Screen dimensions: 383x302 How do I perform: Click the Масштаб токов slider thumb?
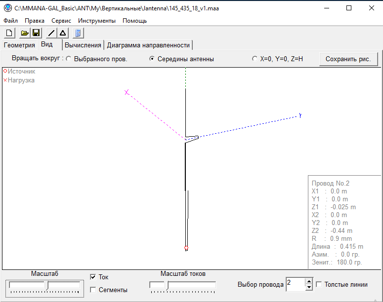[167, 285]
